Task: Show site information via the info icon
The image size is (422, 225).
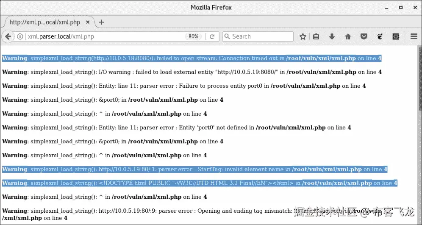Action: coord(20,36)
